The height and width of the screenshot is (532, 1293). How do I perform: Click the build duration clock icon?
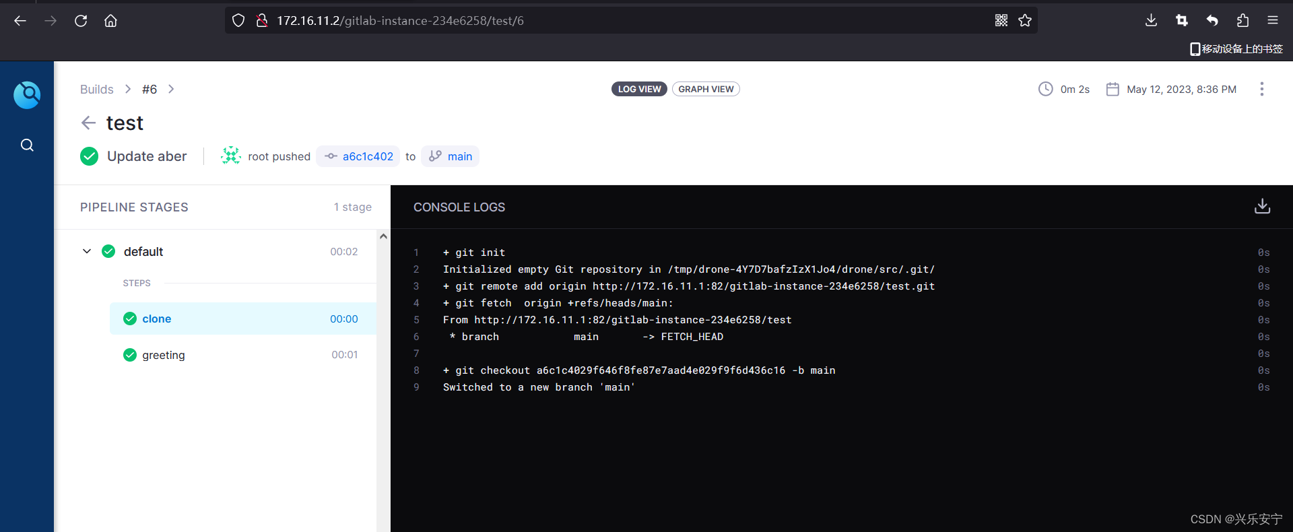(x=1045, y=89)
